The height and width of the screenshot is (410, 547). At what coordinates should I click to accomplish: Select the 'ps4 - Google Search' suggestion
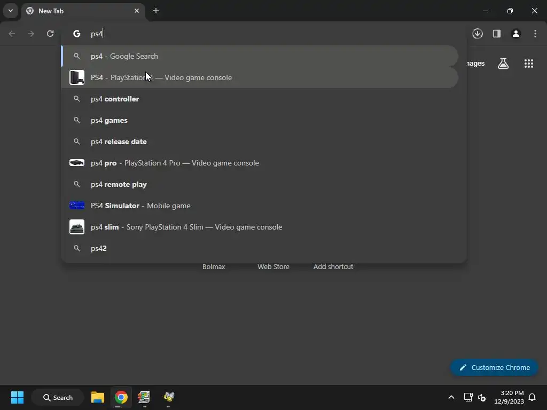tap(260, 56)
